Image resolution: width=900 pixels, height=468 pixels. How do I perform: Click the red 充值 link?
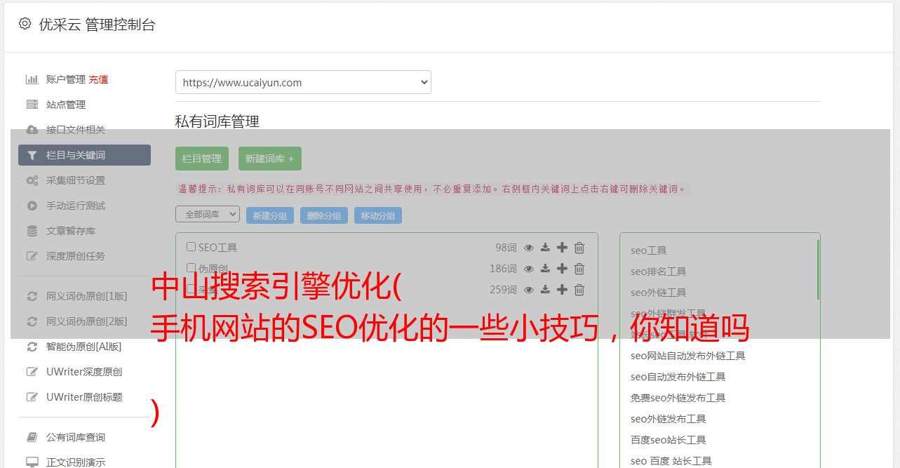pos(98,79)
